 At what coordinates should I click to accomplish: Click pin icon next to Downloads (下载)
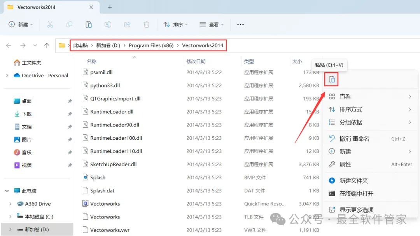point(70,114)
